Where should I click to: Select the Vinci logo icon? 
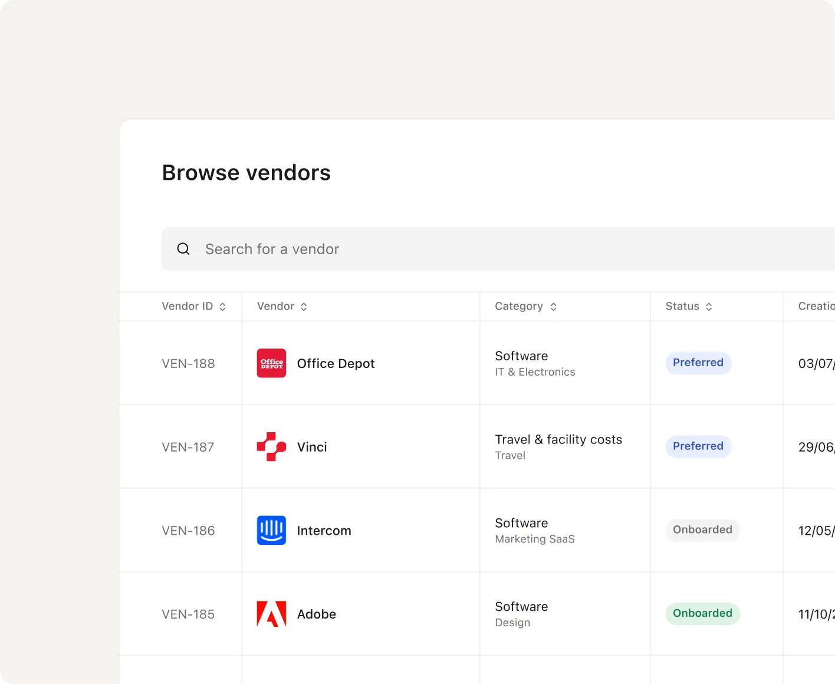pos(271,446)
